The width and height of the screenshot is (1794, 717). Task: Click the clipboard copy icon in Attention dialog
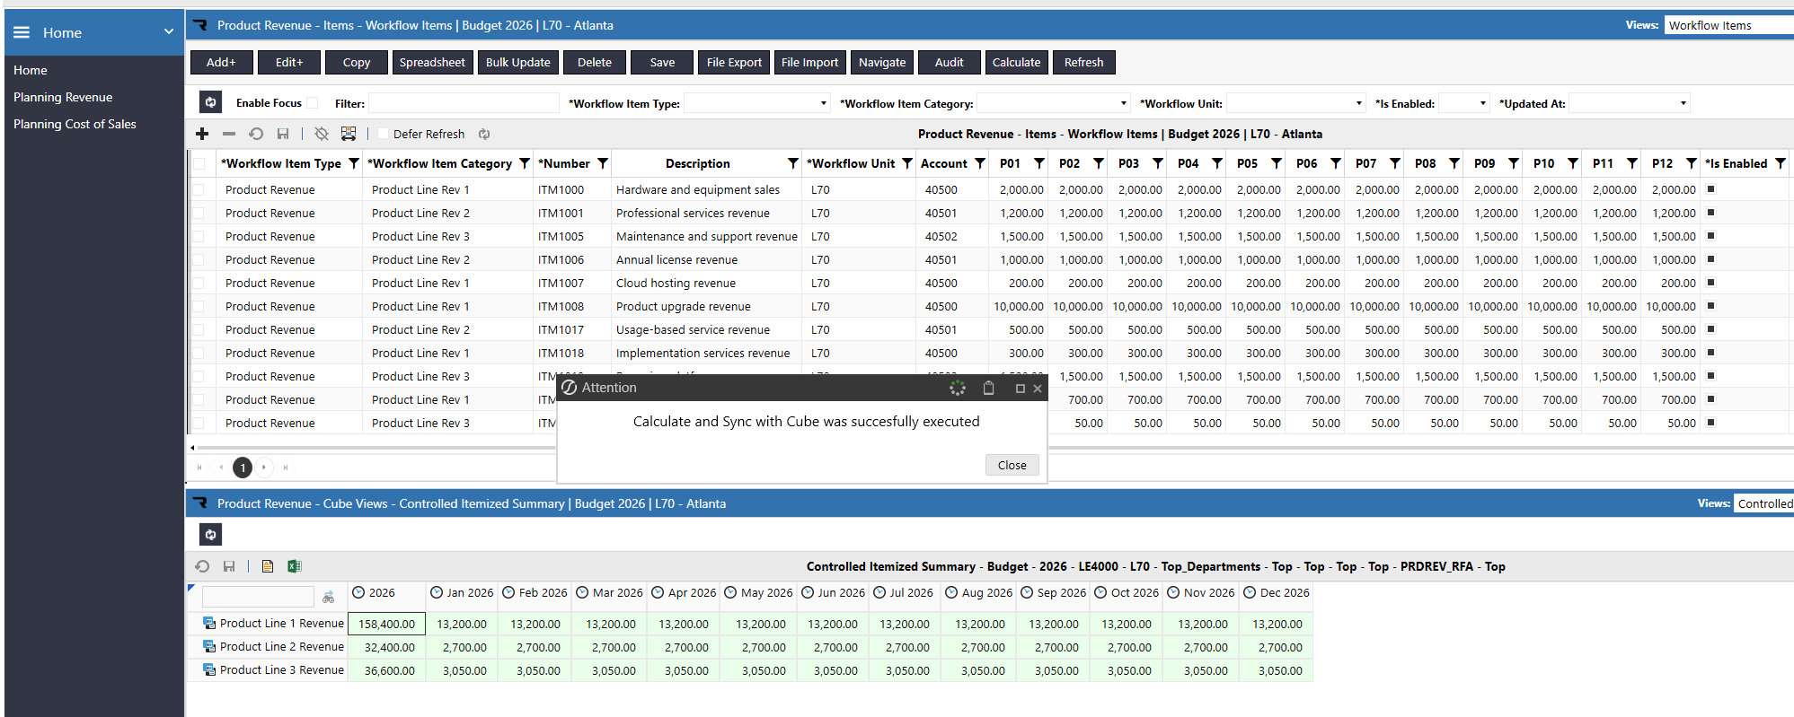coord(988,388)
